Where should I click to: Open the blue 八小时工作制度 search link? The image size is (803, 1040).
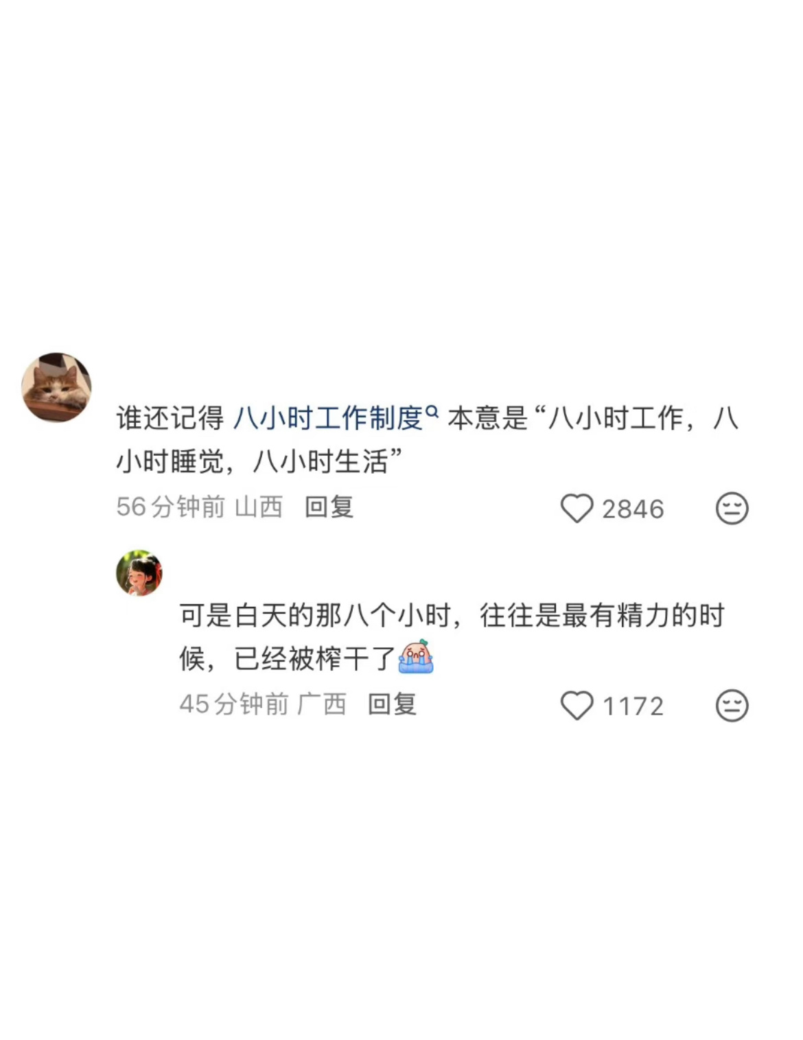pyautogui.click(x=327, y=417)
